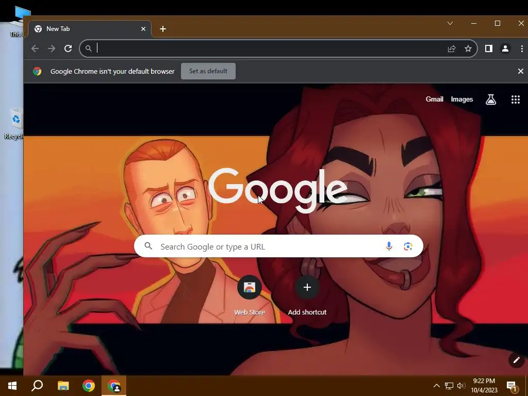Open Chrome's three-dot menu
The width and height of the screenshot is (528, 396).
coord(522,49)
